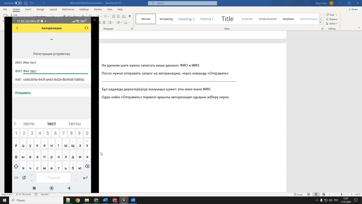Open Microsoft Word from the taskbar
This screenshot has height=204, width=362.
105,200
